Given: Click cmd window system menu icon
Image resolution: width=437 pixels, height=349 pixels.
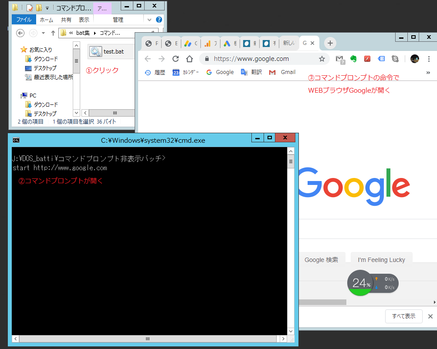Looking at the screenshot, I should 16,140.
